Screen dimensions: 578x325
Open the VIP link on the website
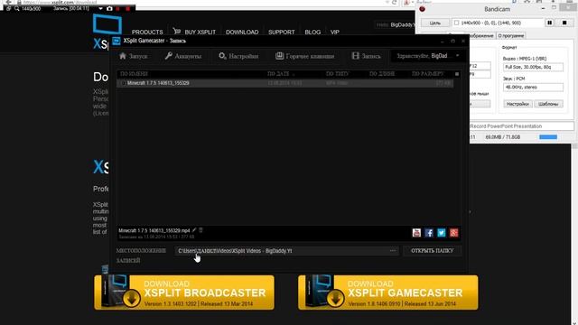click(x=335, y=32)
